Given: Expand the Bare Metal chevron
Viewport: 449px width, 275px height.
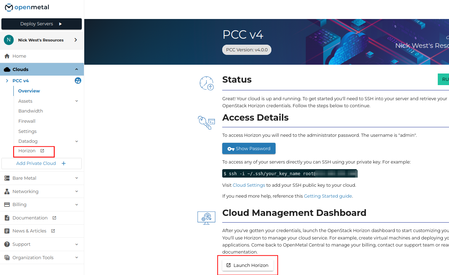Looking at the screenshot, I should pyautogui.click(x=77, y=178).
